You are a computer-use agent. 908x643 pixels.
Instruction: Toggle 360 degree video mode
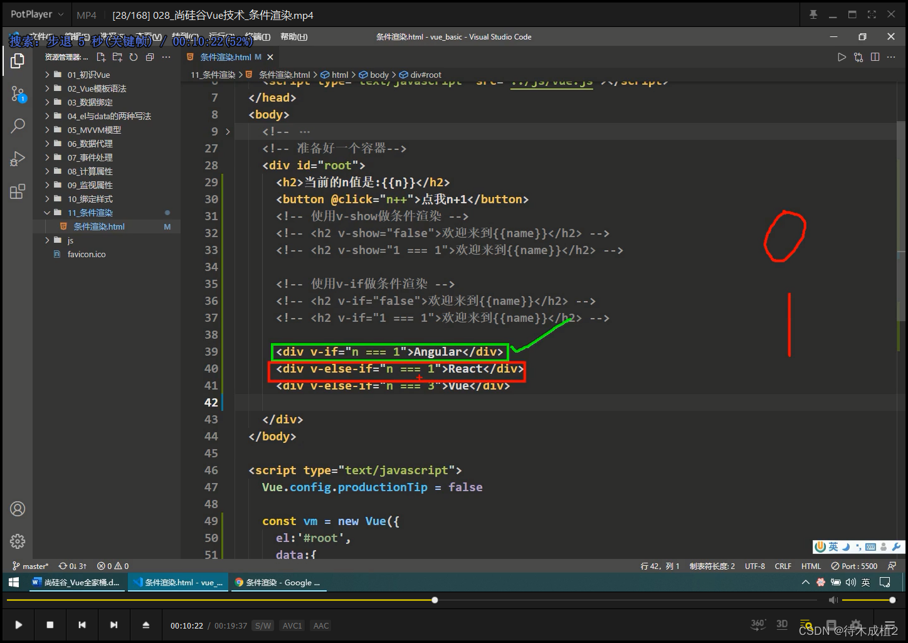coord(758,624)
